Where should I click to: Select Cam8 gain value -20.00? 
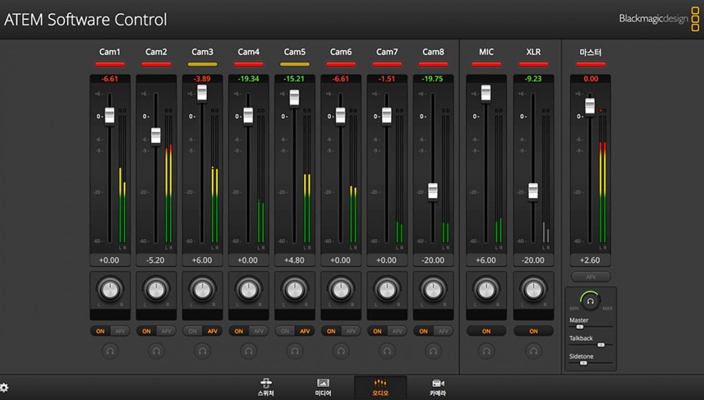point(433,260)
